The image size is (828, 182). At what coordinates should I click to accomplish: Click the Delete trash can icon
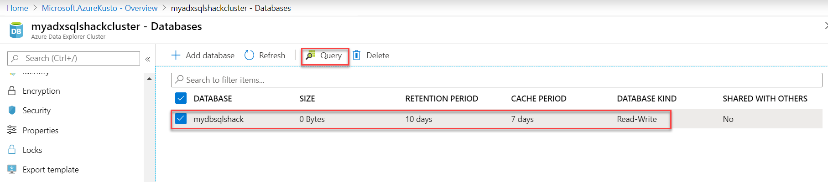tap(357, 55)
